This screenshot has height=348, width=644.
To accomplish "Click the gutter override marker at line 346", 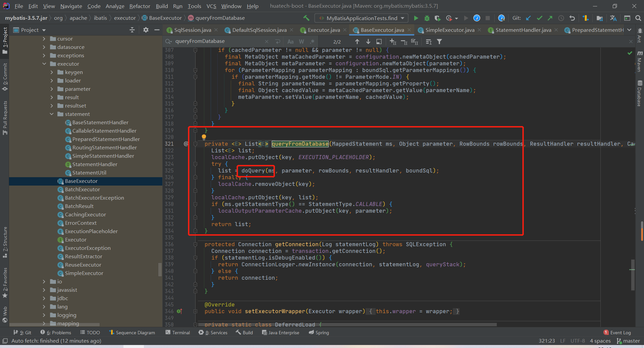I will coord(179,311).
